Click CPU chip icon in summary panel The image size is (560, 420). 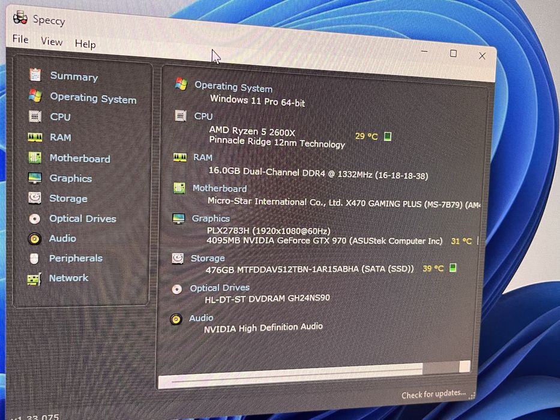pos(181,115)
